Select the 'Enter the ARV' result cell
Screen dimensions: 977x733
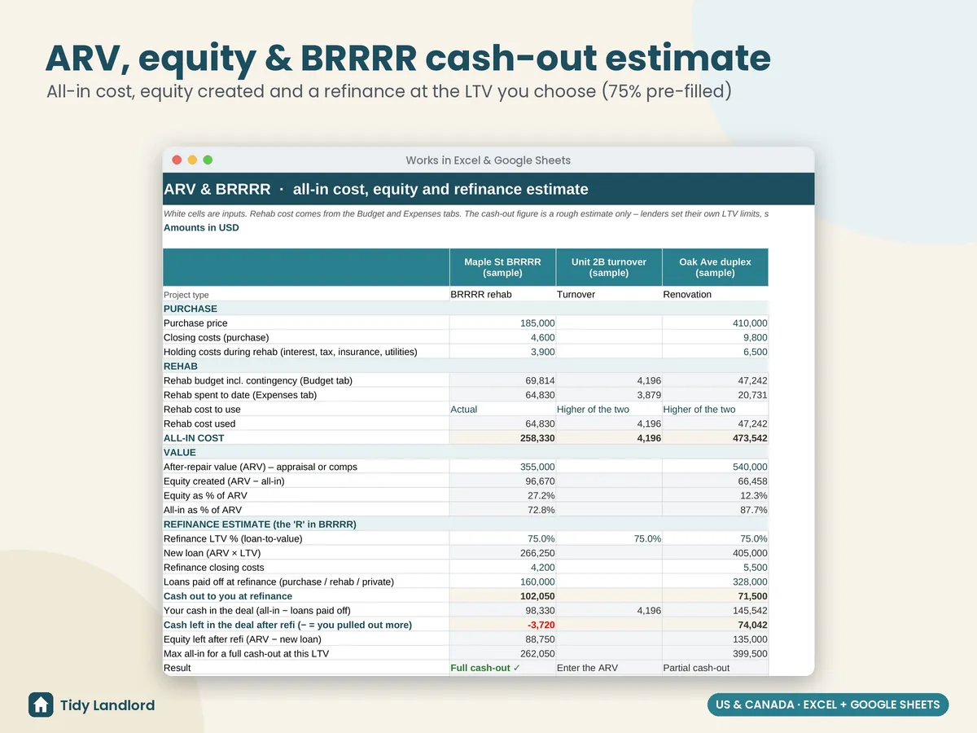[609, 668]
